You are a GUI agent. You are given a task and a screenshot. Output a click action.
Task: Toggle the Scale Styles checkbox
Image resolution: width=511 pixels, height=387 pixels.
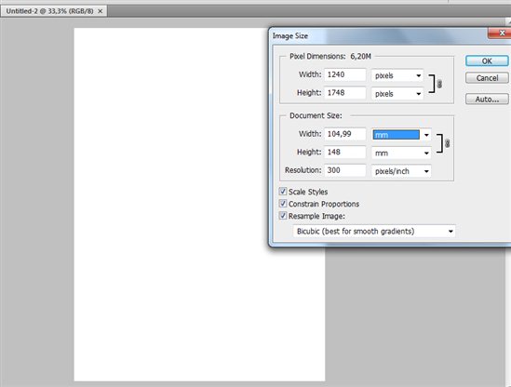[x=283, y=192]
